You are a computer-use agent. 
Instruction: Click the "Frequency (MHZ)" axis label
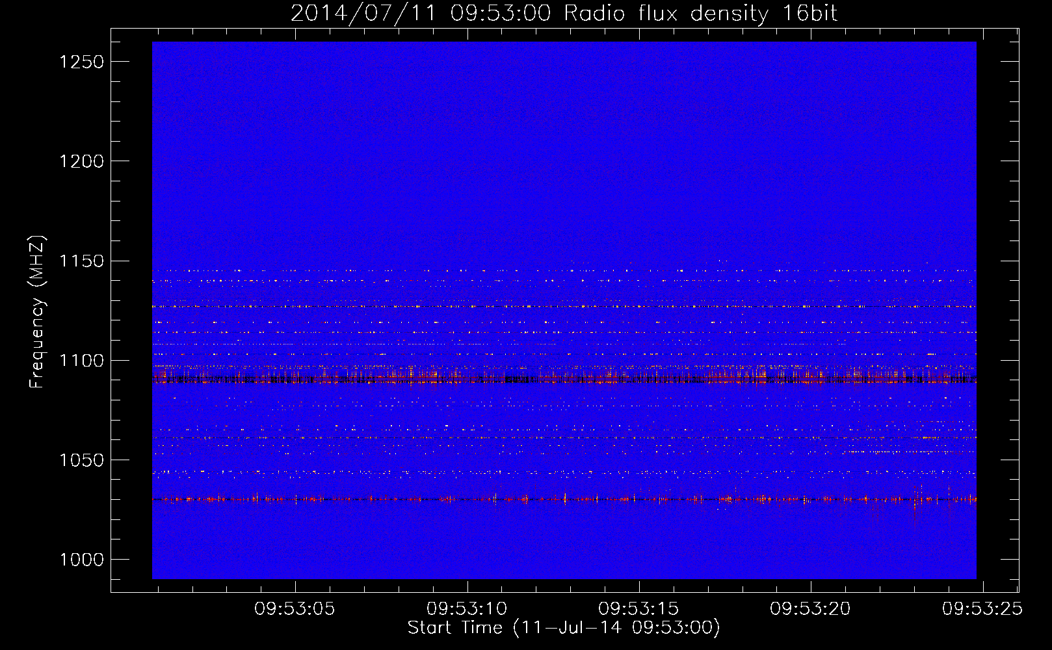click(37, 312)
